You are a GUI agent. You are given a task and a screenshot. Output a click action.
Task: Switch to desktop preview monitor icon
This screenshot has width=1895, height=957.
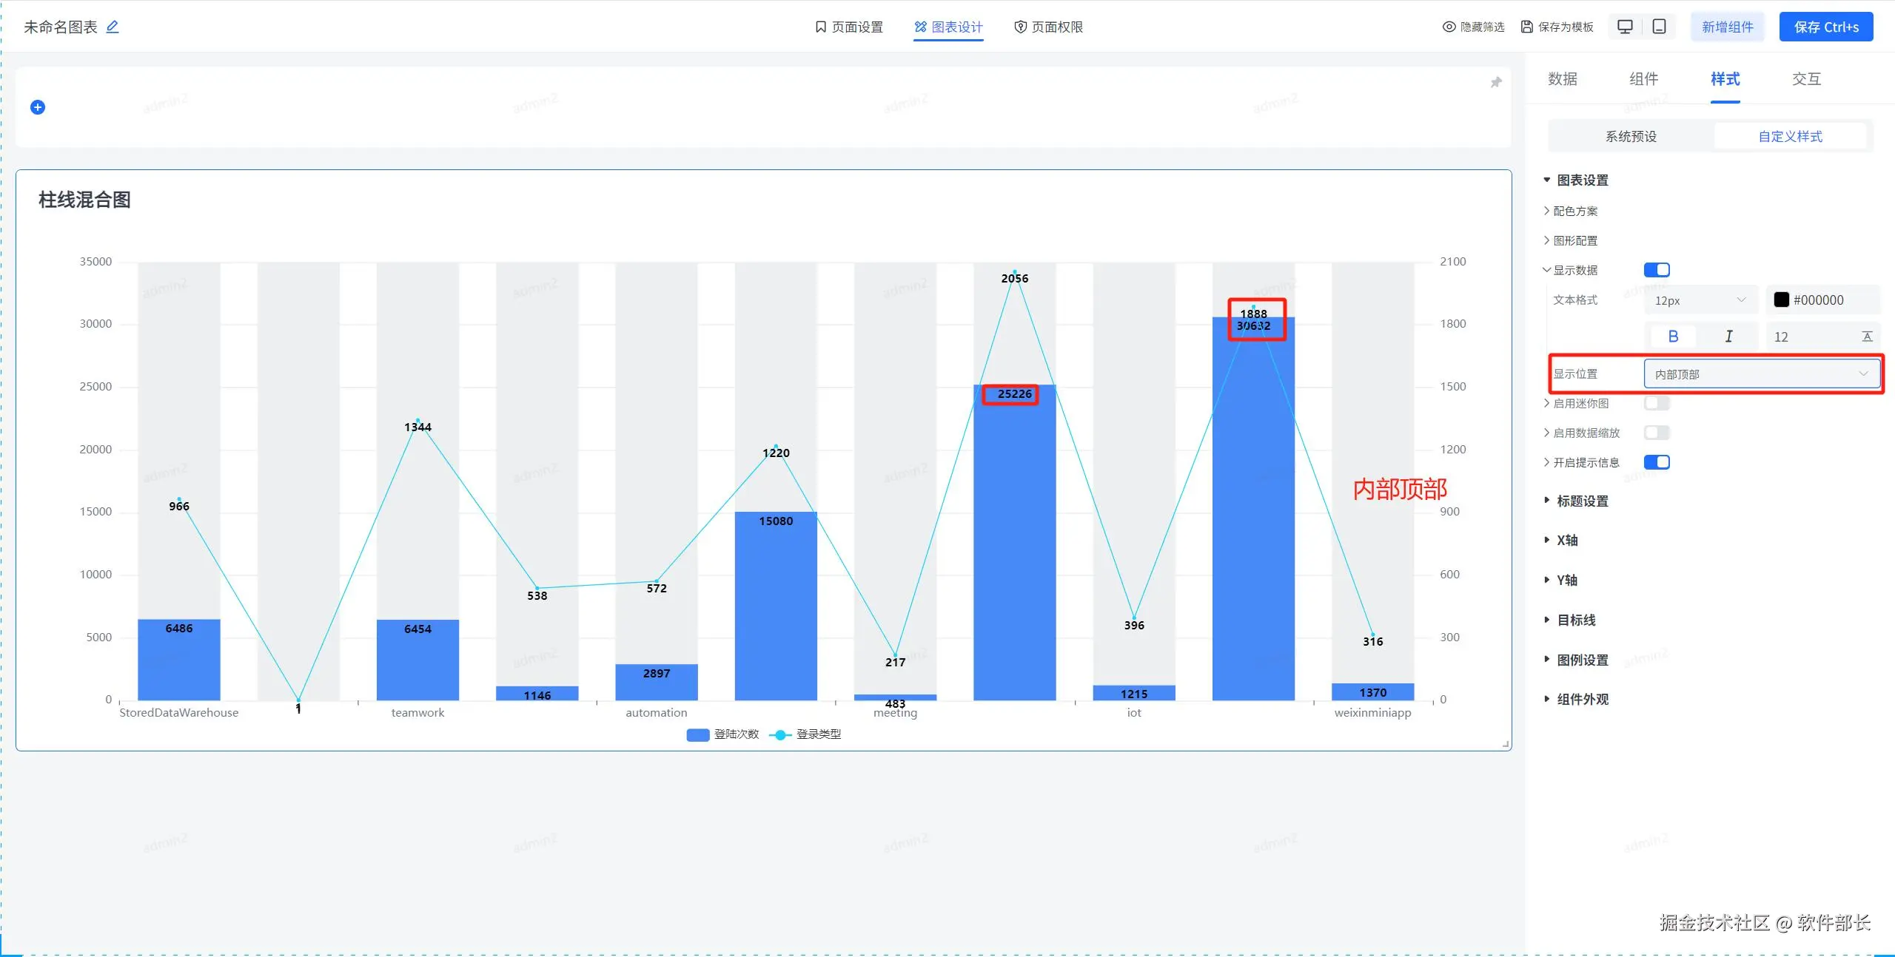(x=1625, y=27)
